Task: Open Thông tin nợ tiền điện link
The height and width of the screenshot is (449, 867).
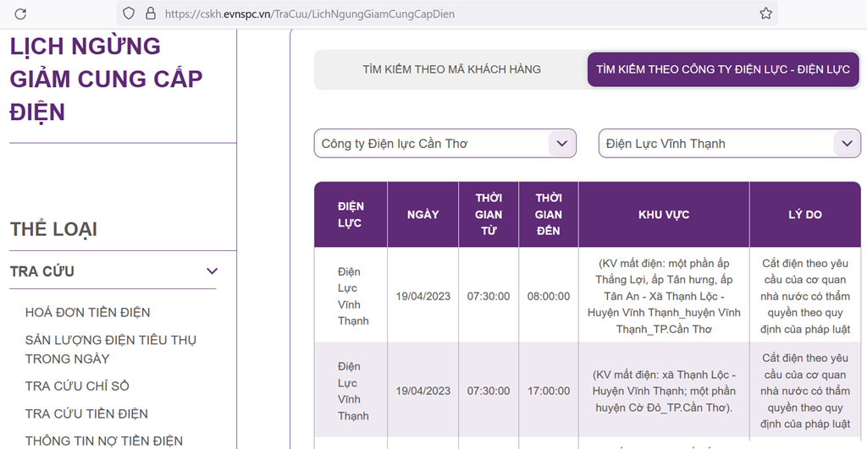Action: (103, 441)
